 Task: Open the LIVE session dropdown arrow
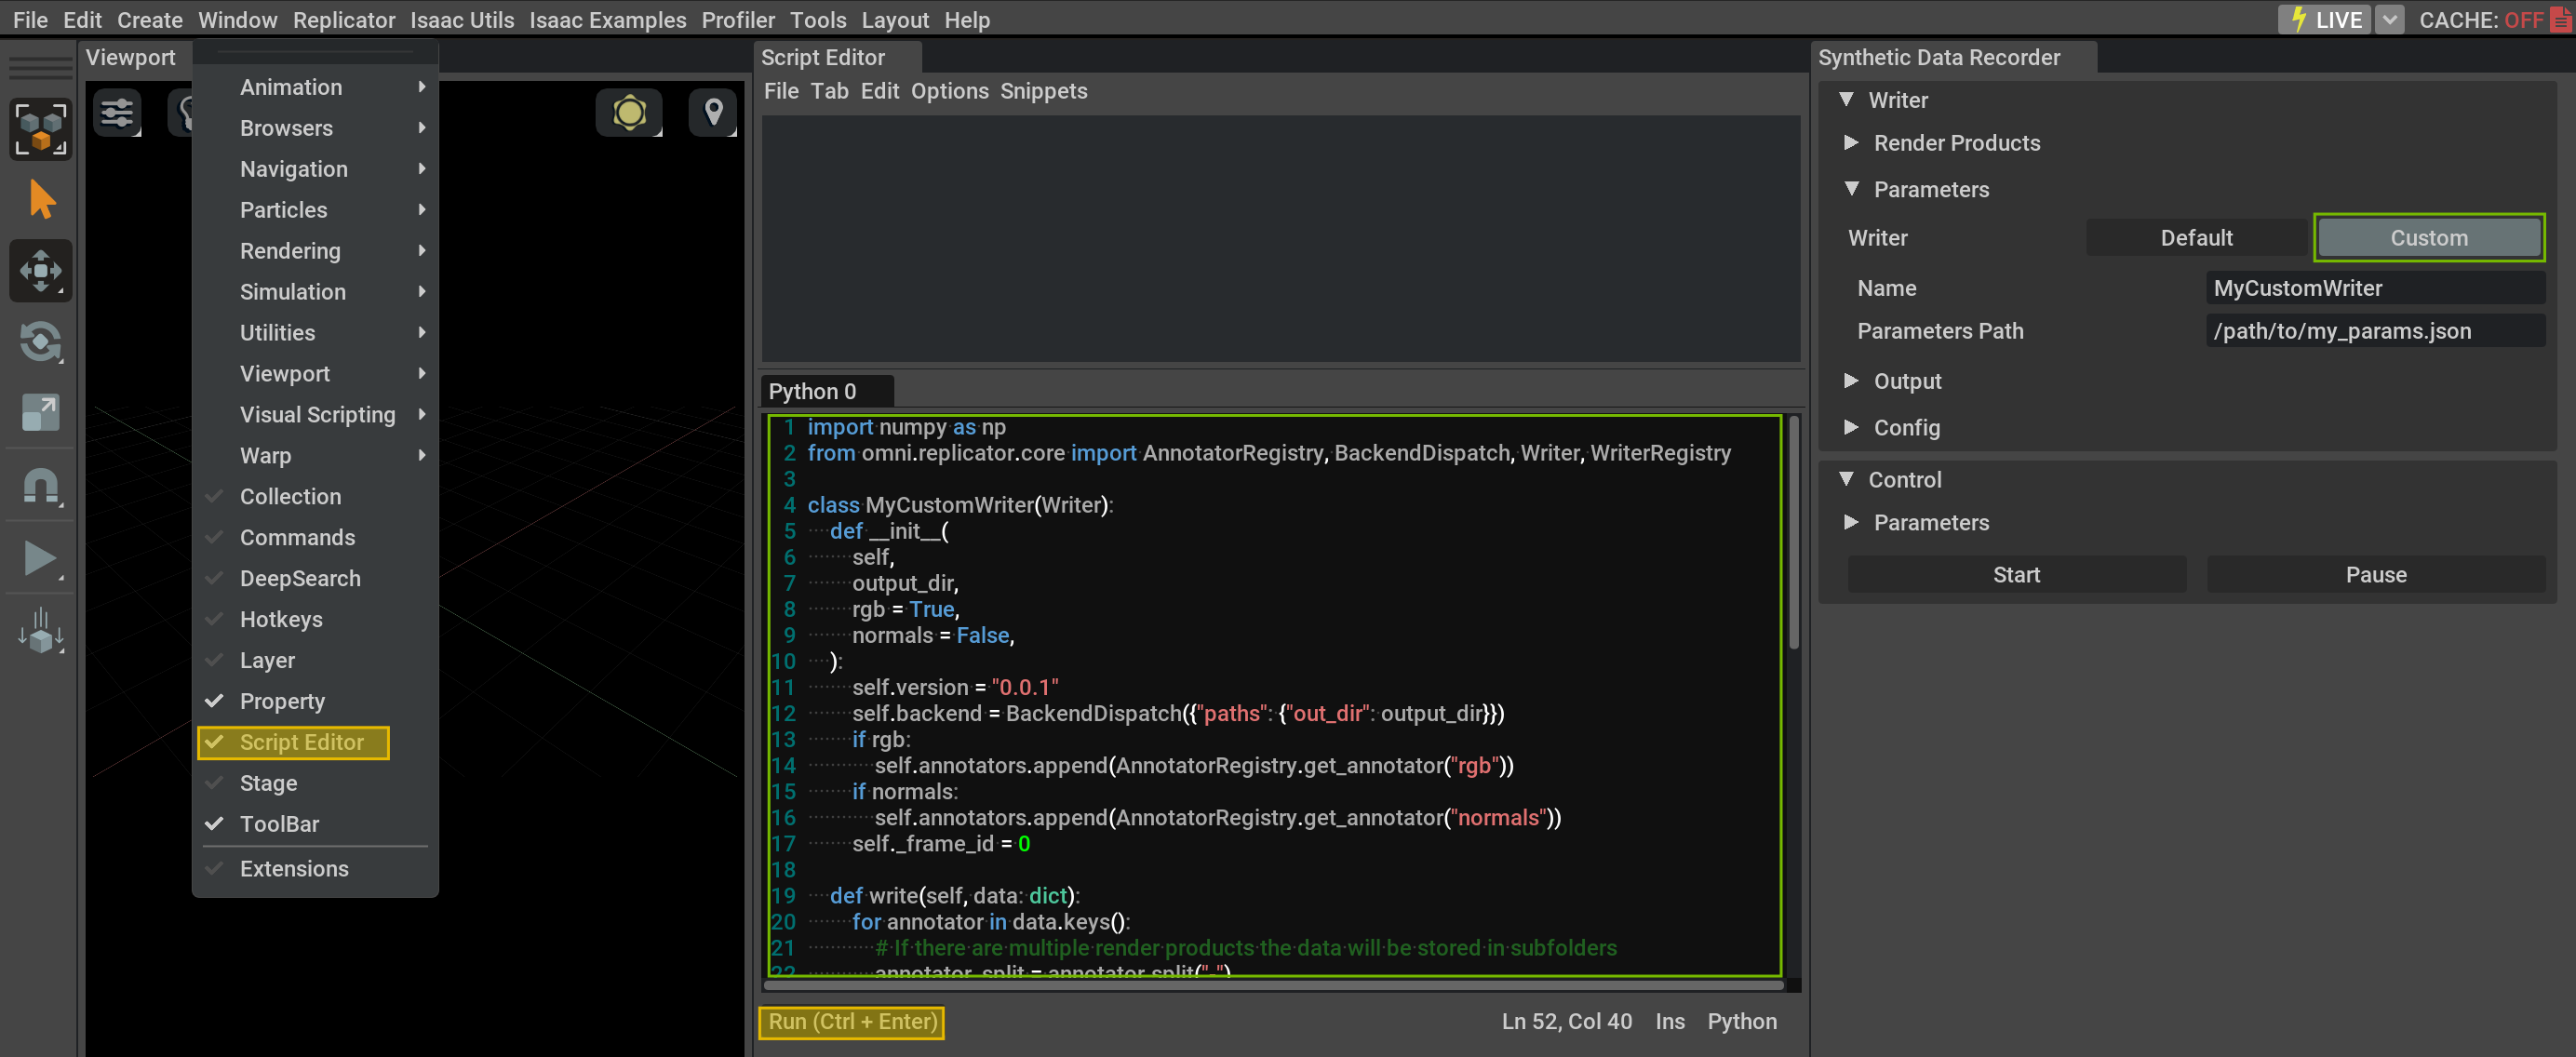(2389, 19)
